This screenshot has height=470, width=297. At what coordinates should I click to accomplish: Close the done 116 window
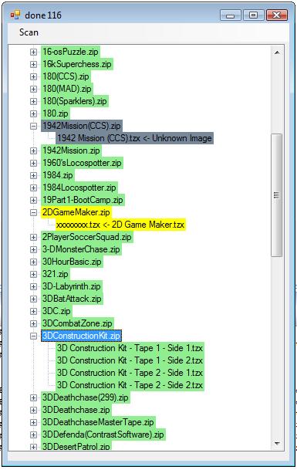tap(277, 15)
